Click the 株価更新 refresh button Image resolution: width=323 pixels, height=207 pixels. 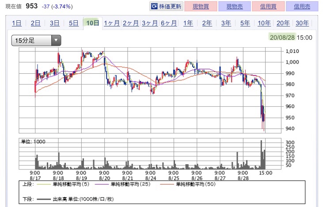point(166,6)
